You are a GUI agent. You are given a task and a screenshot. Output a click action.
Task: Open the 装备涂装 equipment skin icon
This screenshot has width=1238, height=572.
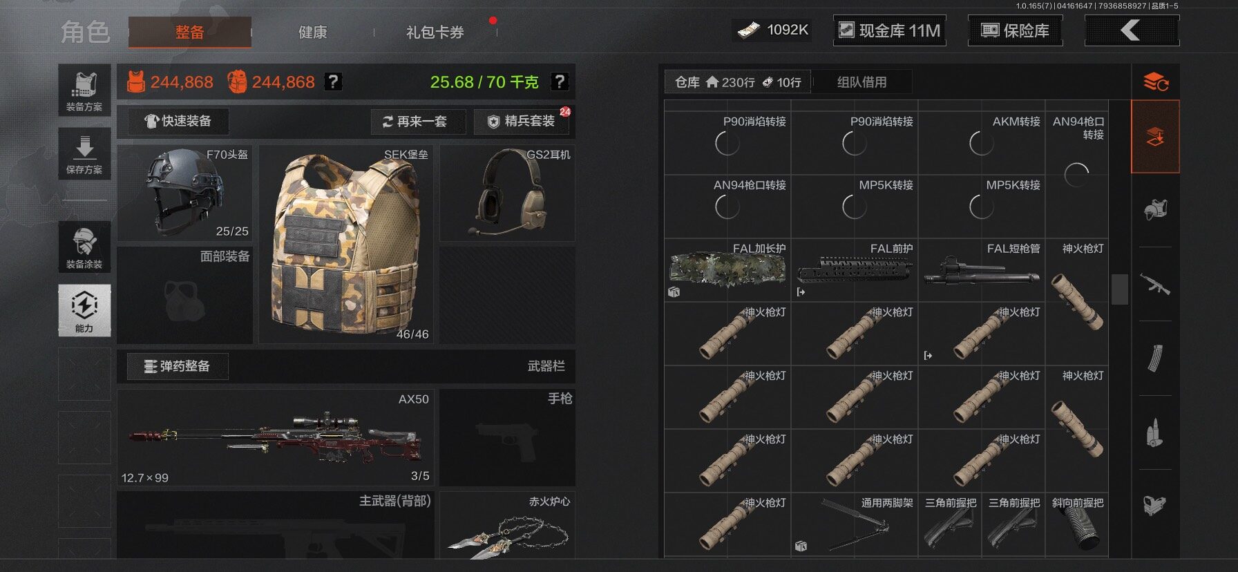[84, 247]
